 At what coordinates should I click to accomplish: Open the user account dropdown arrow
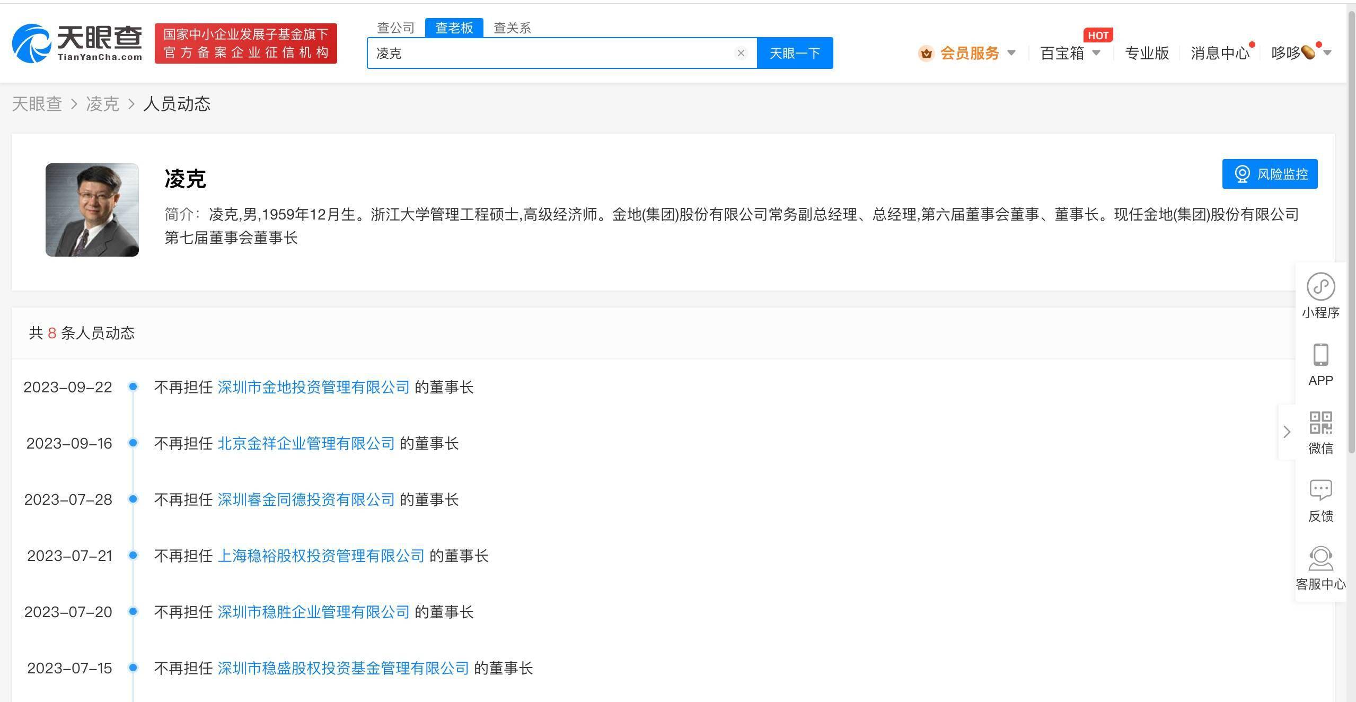click(1327, 53)
